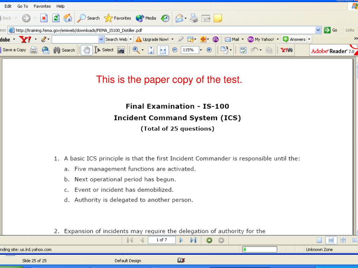Expand Answers dropdown arrow
This screenshot has height=268, width=358.
309,39
